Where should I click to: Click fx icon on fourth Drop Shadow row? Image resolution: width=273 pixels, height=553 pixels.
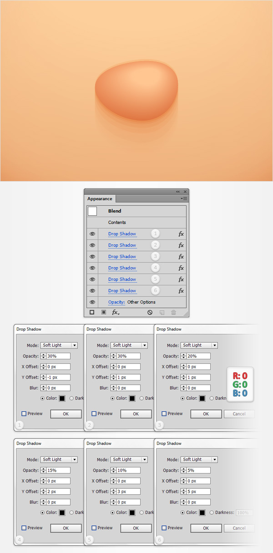coord(181,268)
